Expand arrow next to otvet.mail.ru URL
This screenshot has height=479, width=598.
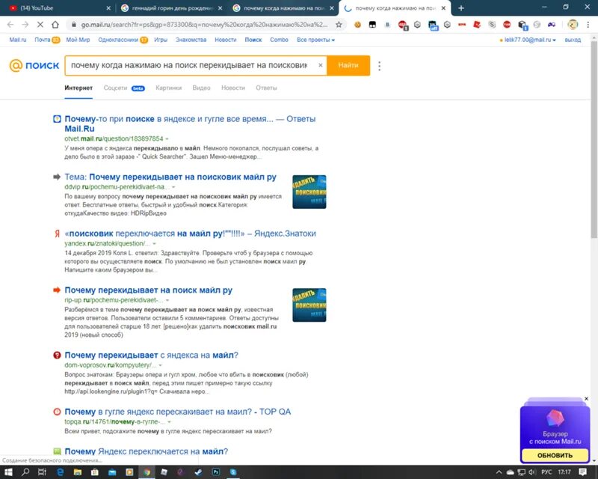[x=167, y=138]
